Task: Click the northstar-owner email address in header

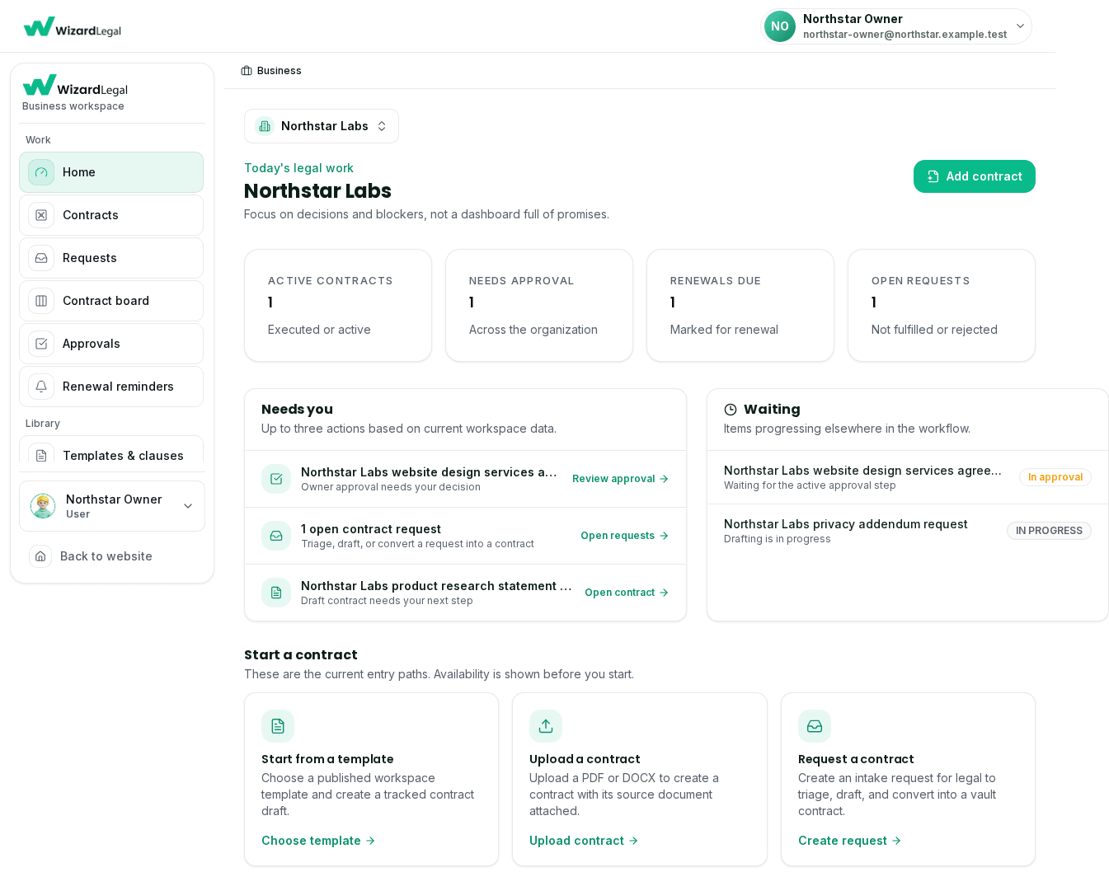Action: [905, 35]
